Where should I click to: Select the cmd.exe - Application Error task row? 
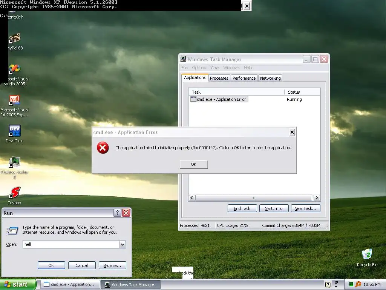pos(254,99)
